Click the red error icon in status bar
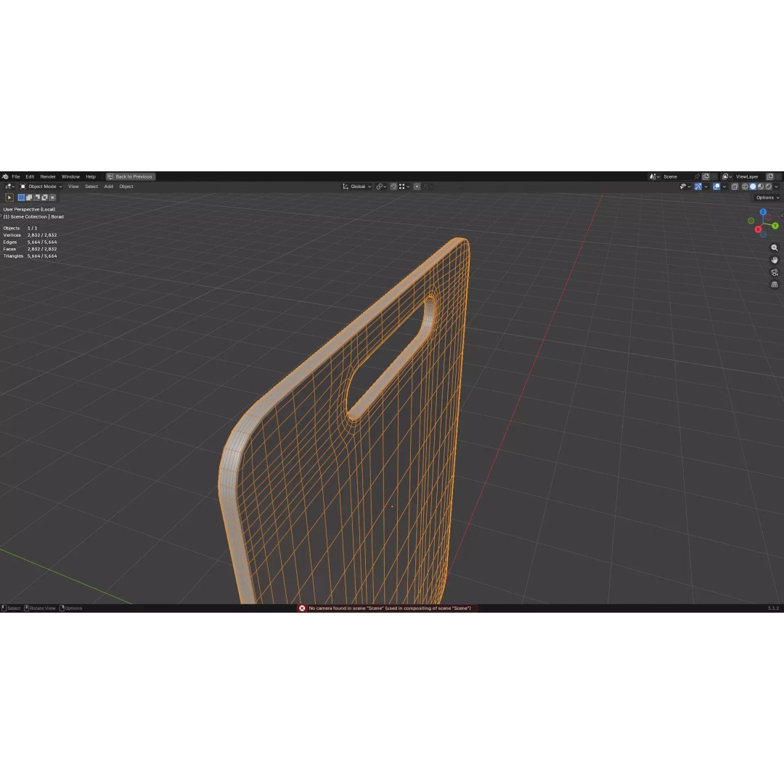 click(x=302, y=608)
